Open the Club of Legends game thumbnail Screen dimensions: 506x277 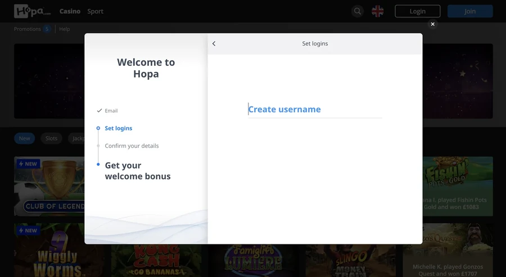click(x=49, y=186)
